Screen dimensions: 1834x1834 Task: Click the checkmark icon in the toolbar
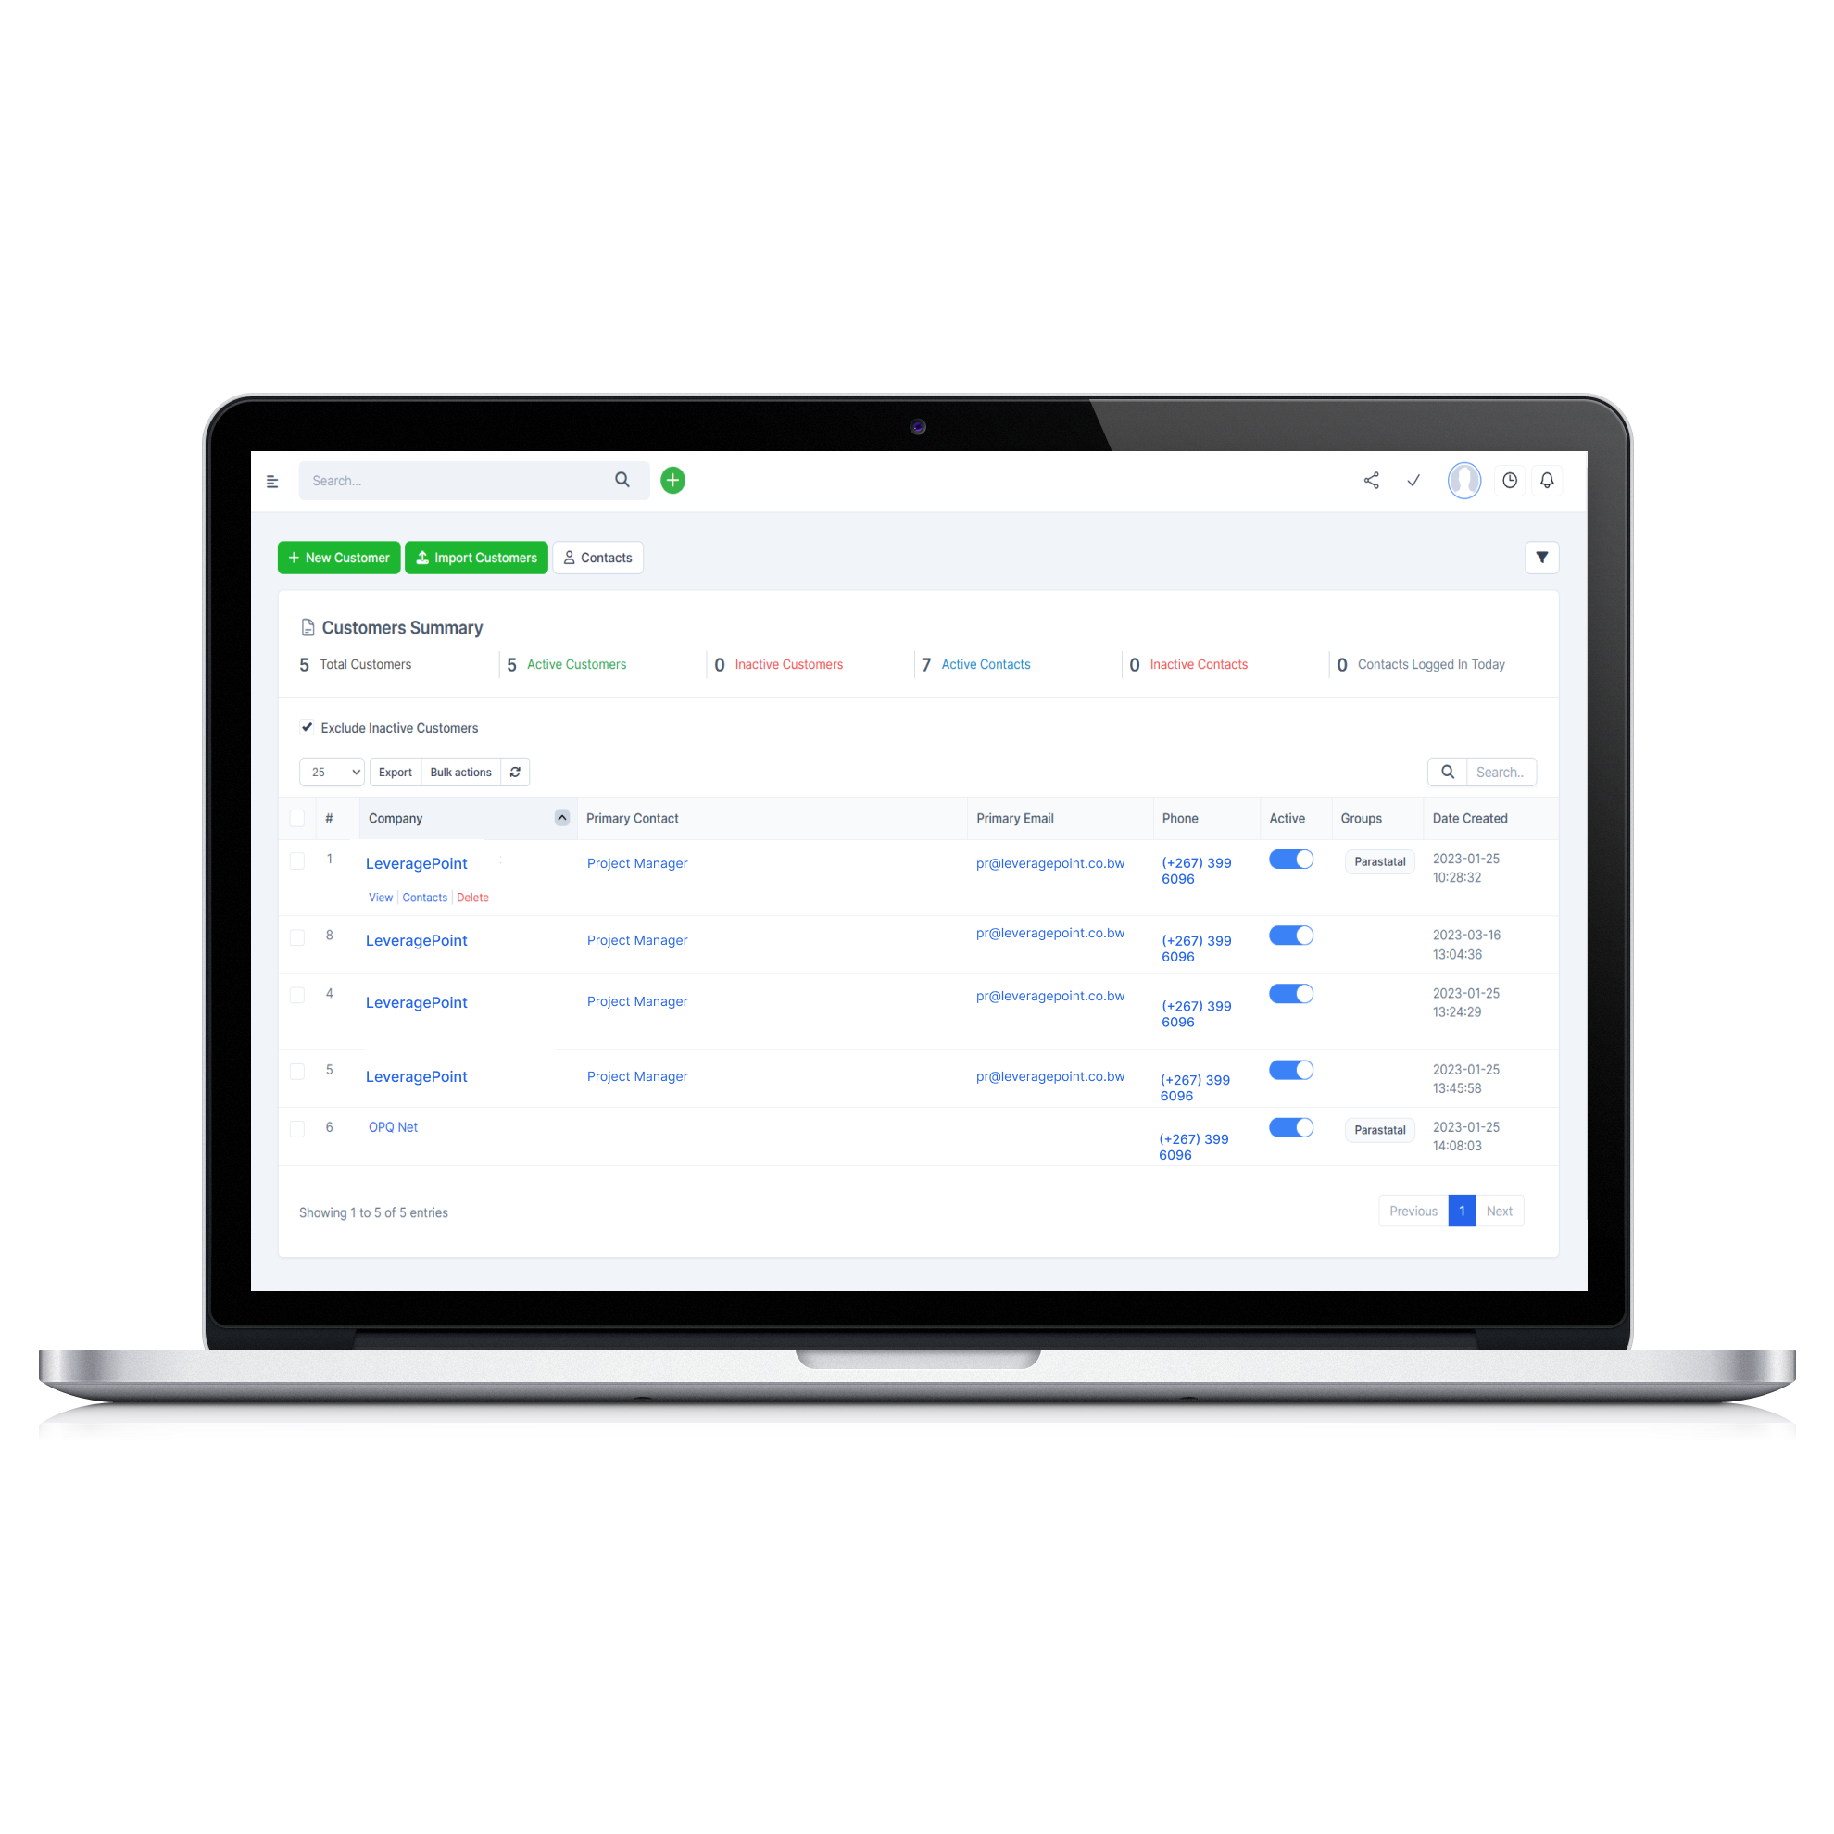[x=1414, y=479]
